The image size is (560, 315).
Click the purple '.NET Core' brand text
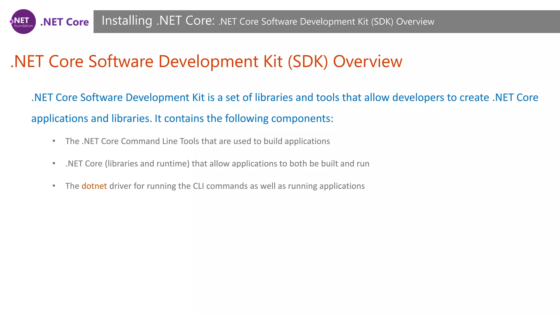point(65,22)
